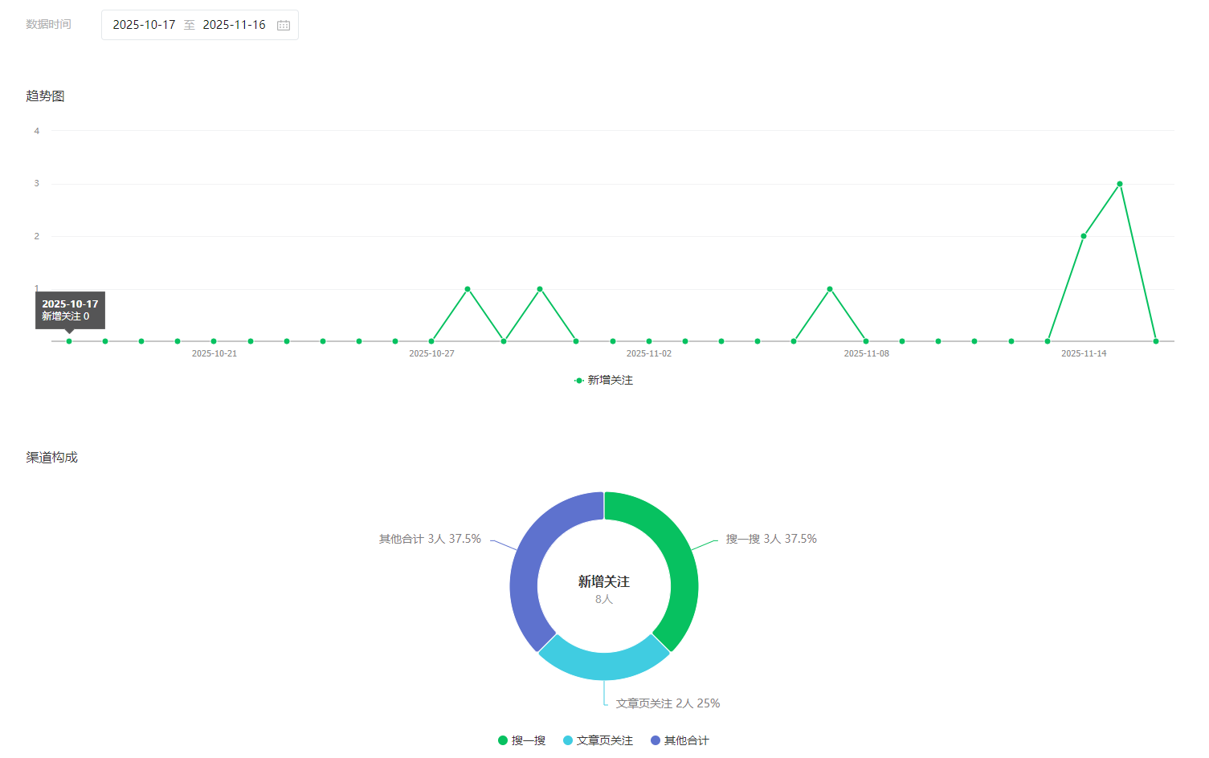
Task: Toggle the 文章页关注 legend item
Action: tap(598, 740)
